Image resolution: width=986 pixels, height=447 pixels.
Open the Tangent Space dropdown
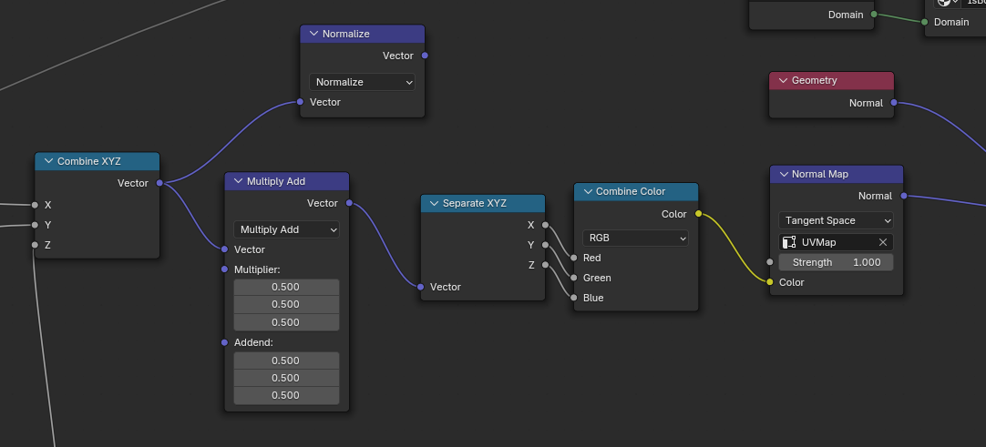click(x=836, y=220)
